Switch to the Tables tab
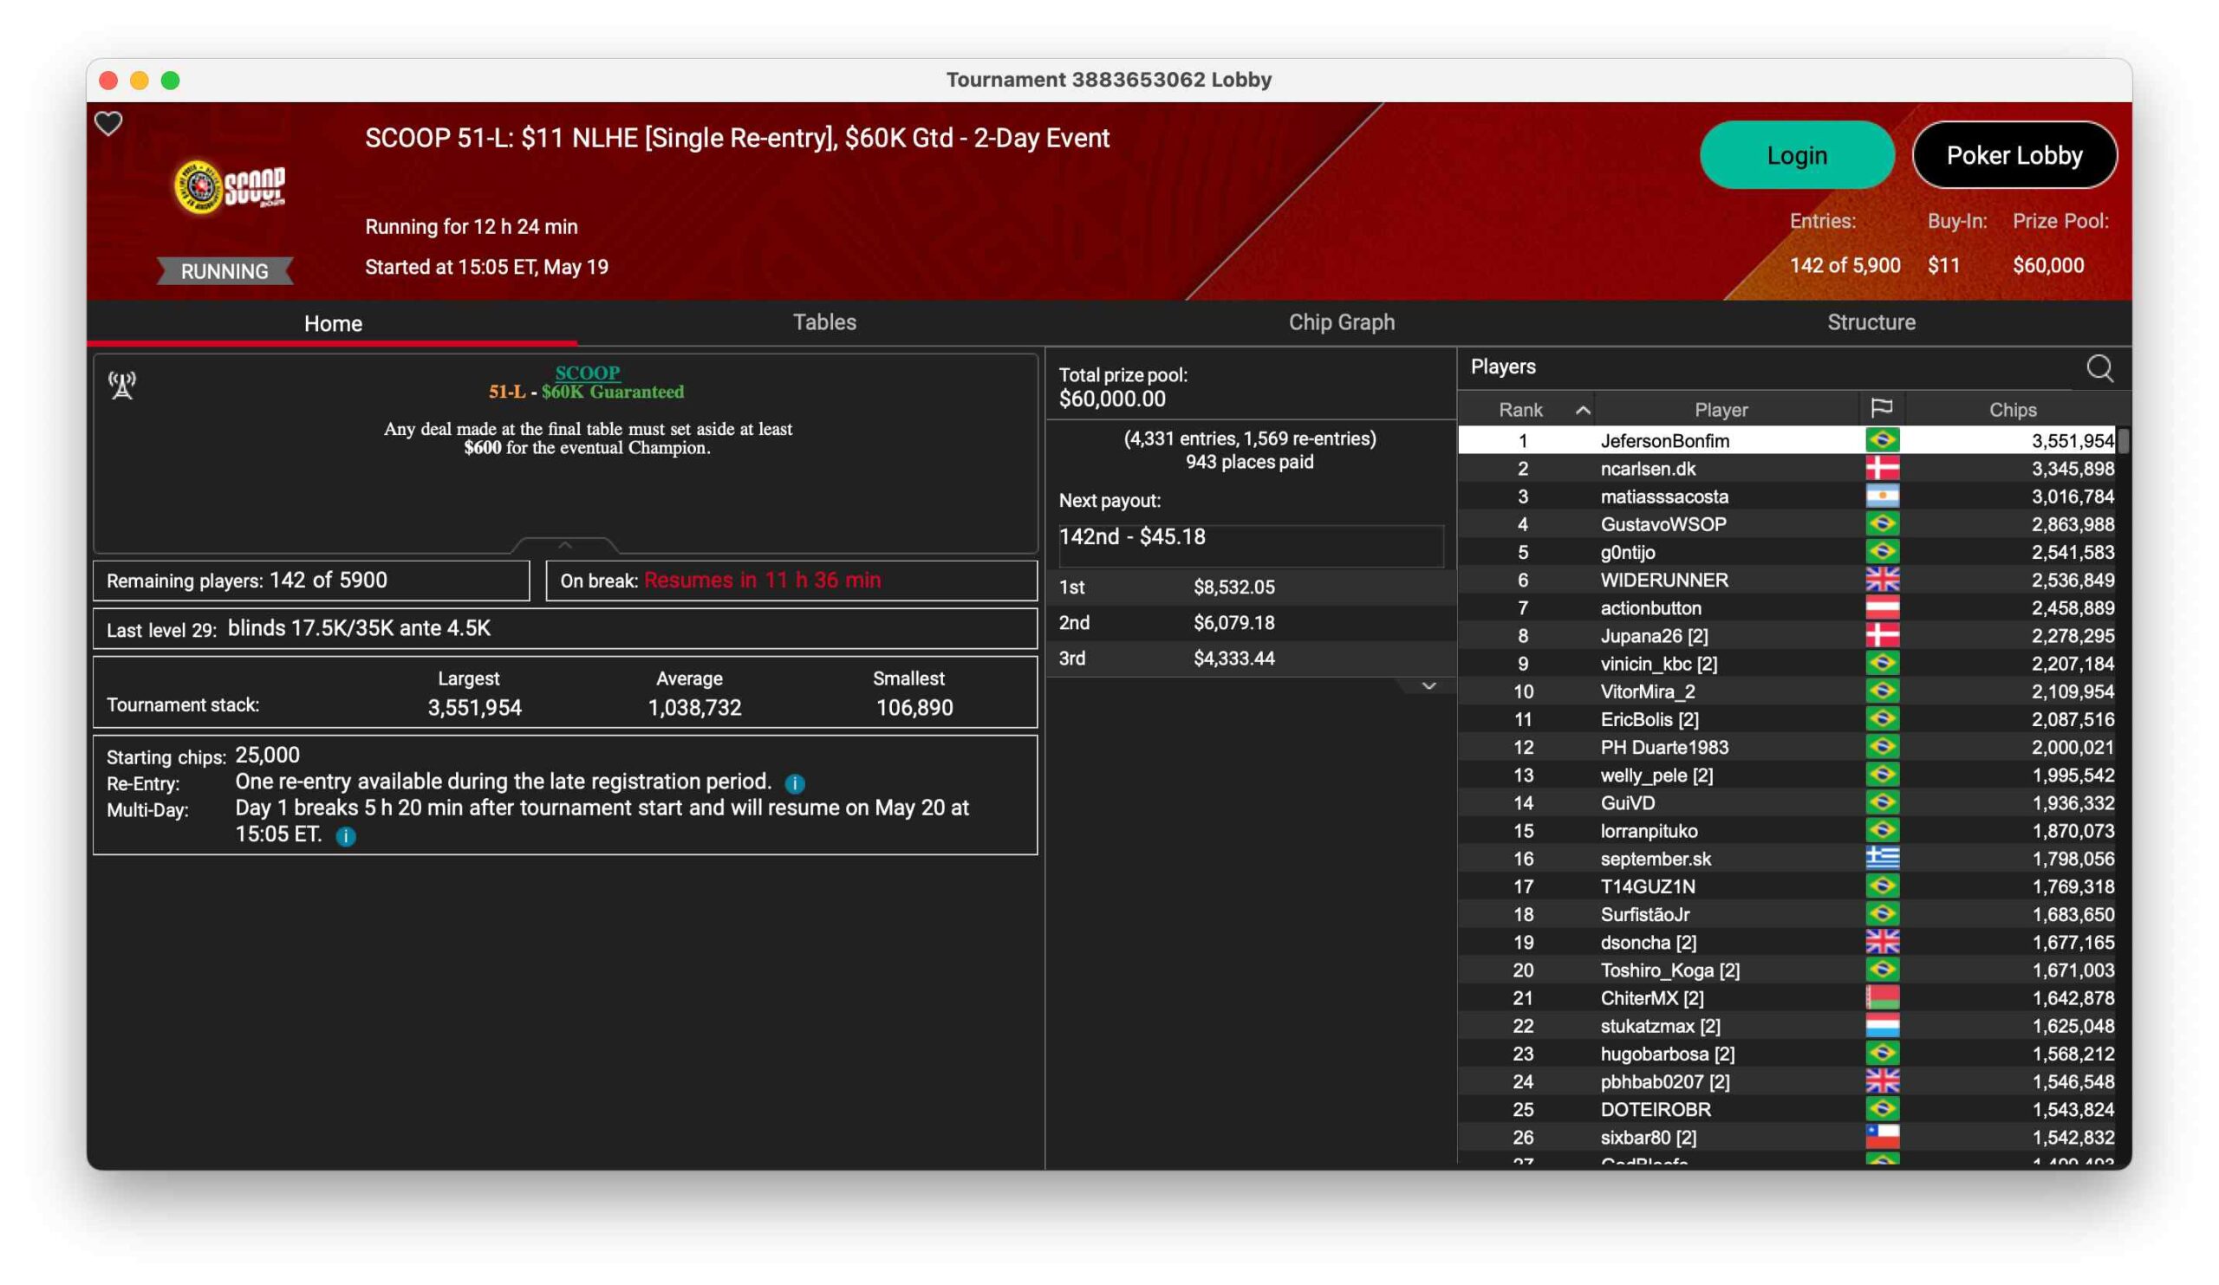This screenshot has width=2219, height=1285. coord(824,322)
